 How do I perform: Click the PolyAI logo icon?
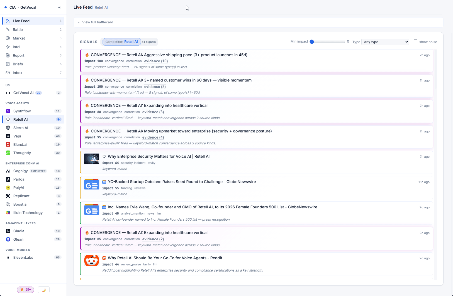click(8, 188)
